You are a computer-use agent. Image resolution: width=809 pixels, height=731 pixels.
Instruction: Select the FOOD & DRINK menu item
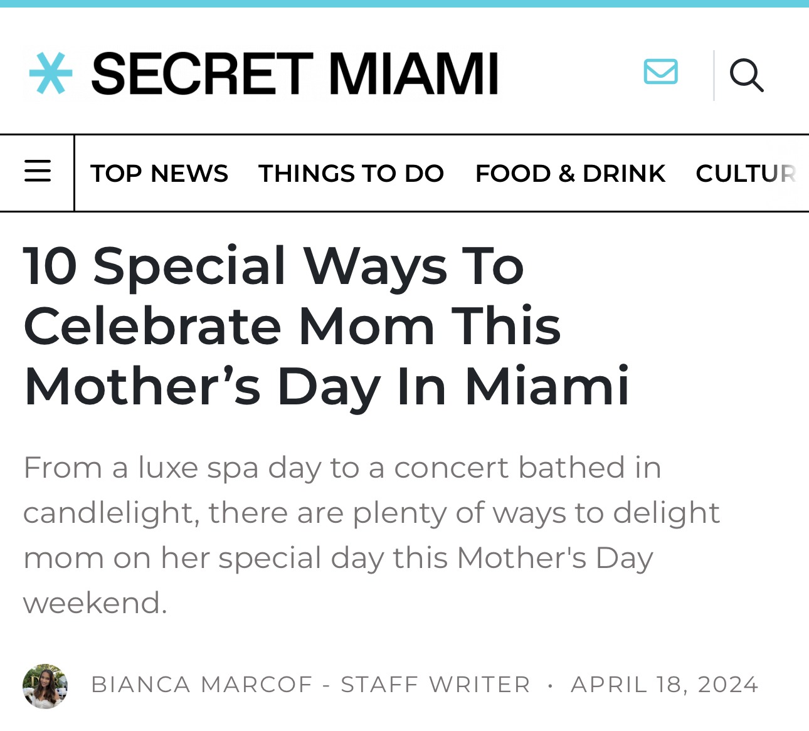pos(570,174)
